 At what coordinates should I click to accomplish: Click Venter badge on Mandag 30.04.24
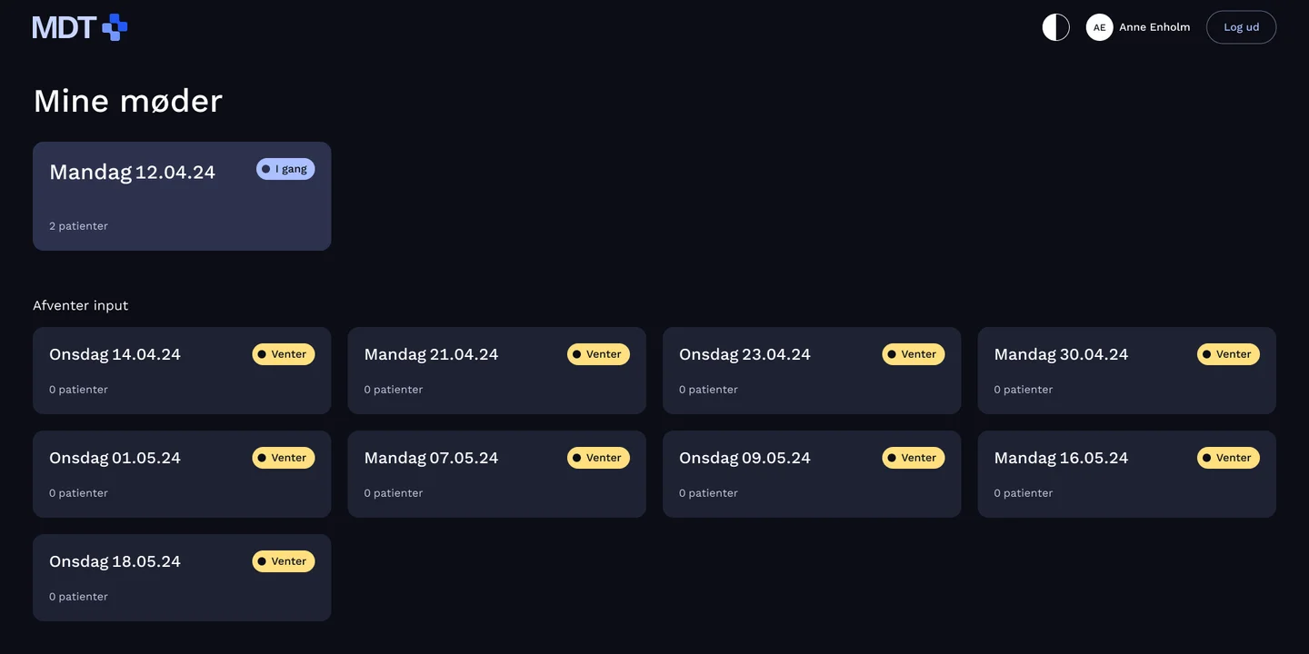point(1228,354)
